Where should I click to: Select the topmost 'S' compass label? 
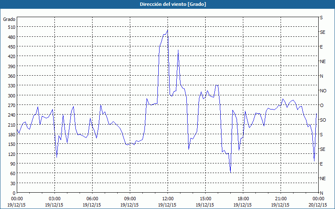321,18
